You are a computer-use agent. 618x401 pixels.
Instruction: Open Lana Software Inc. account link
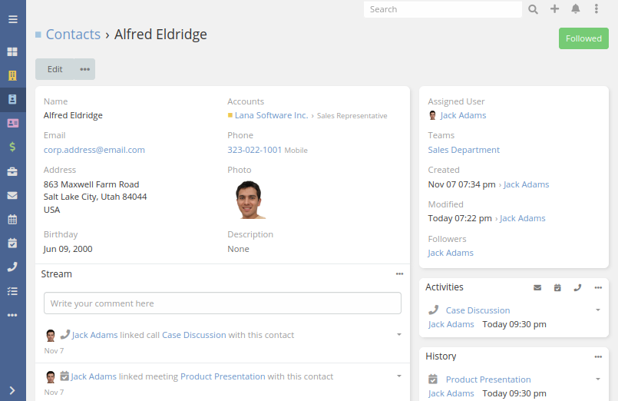click(x=271, y=115)
